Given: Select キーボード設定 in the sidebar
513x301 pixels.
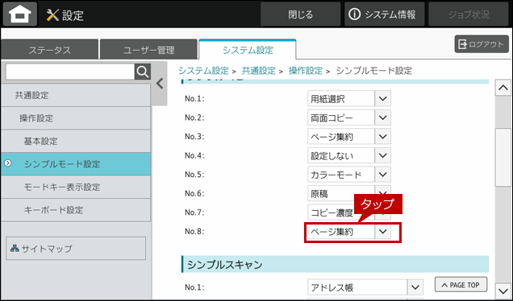Looking at the screenshot, I should point(76,210).
